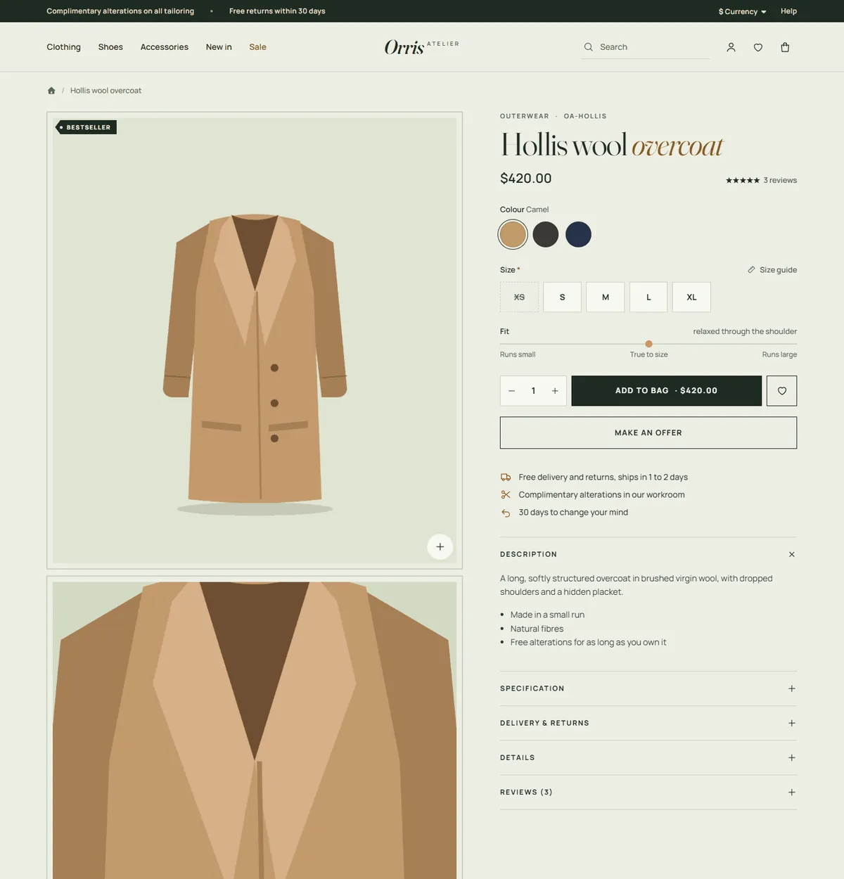Open the account profile icon

coord(731,47)
